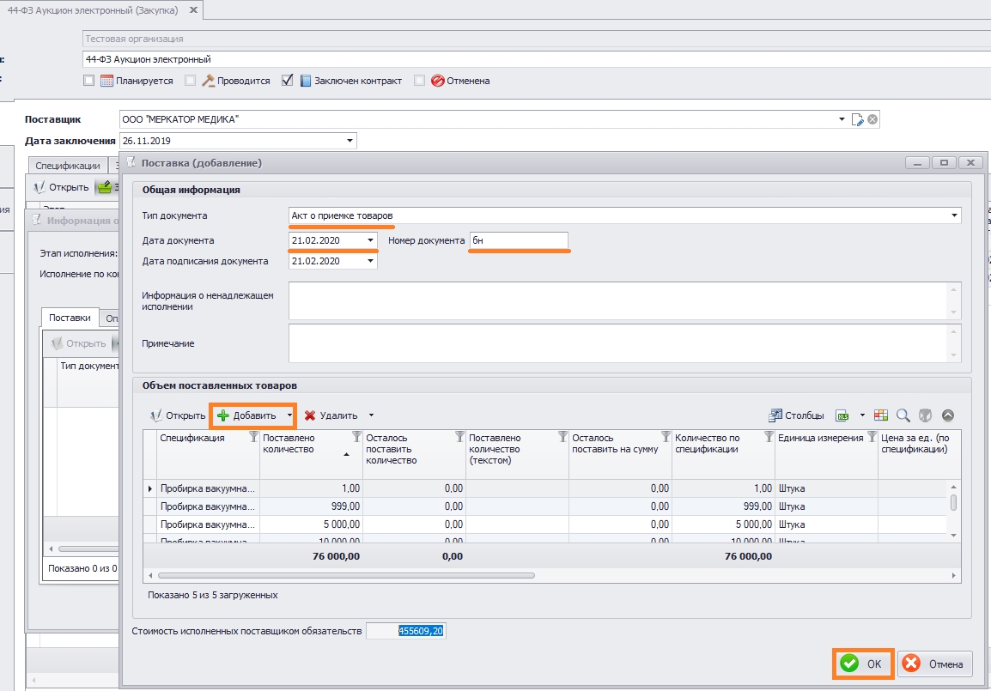Open the Дата подписания документа calendar dropdown
This screenshot has height=691, width=991.
tap(370, 261)
